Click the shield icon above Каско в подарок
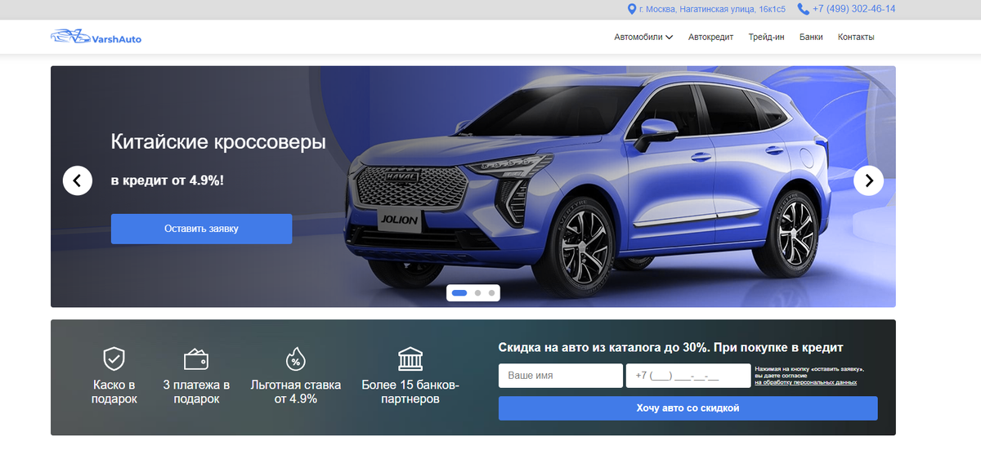981x450 pixels. pyautogui.click(x=114, y=359)
